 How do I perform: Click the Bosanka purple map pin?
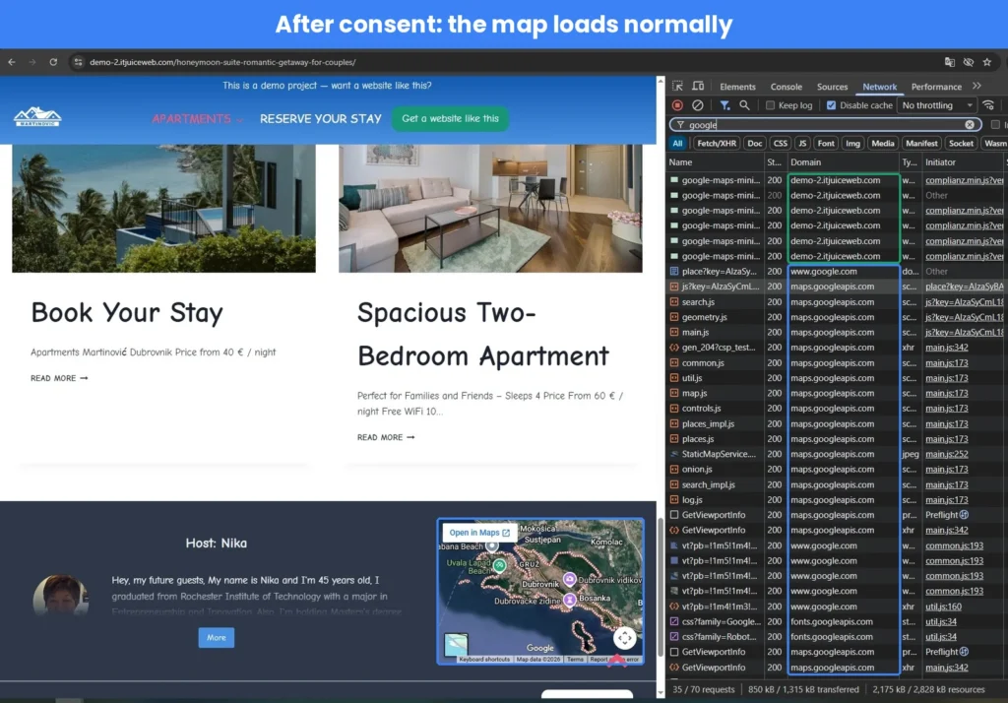(x=570, y=600)
